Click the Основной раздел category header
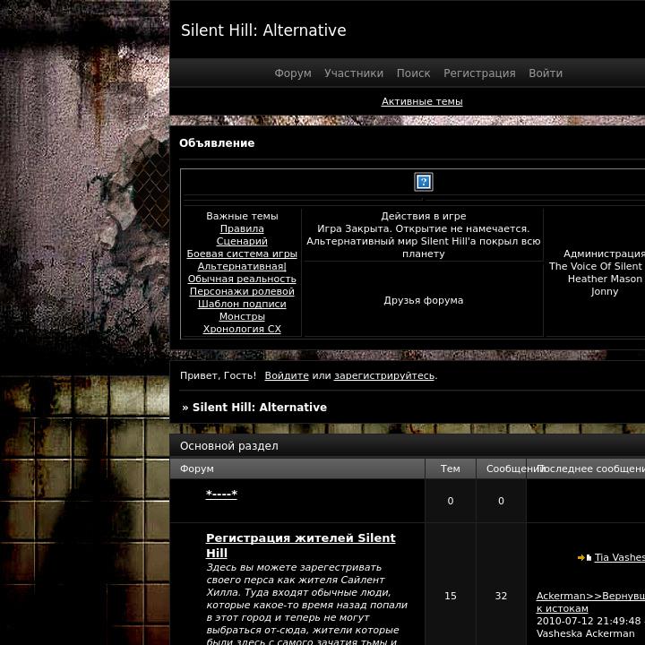The width and height of the screenshot is (645, 645). pos(229,446)
